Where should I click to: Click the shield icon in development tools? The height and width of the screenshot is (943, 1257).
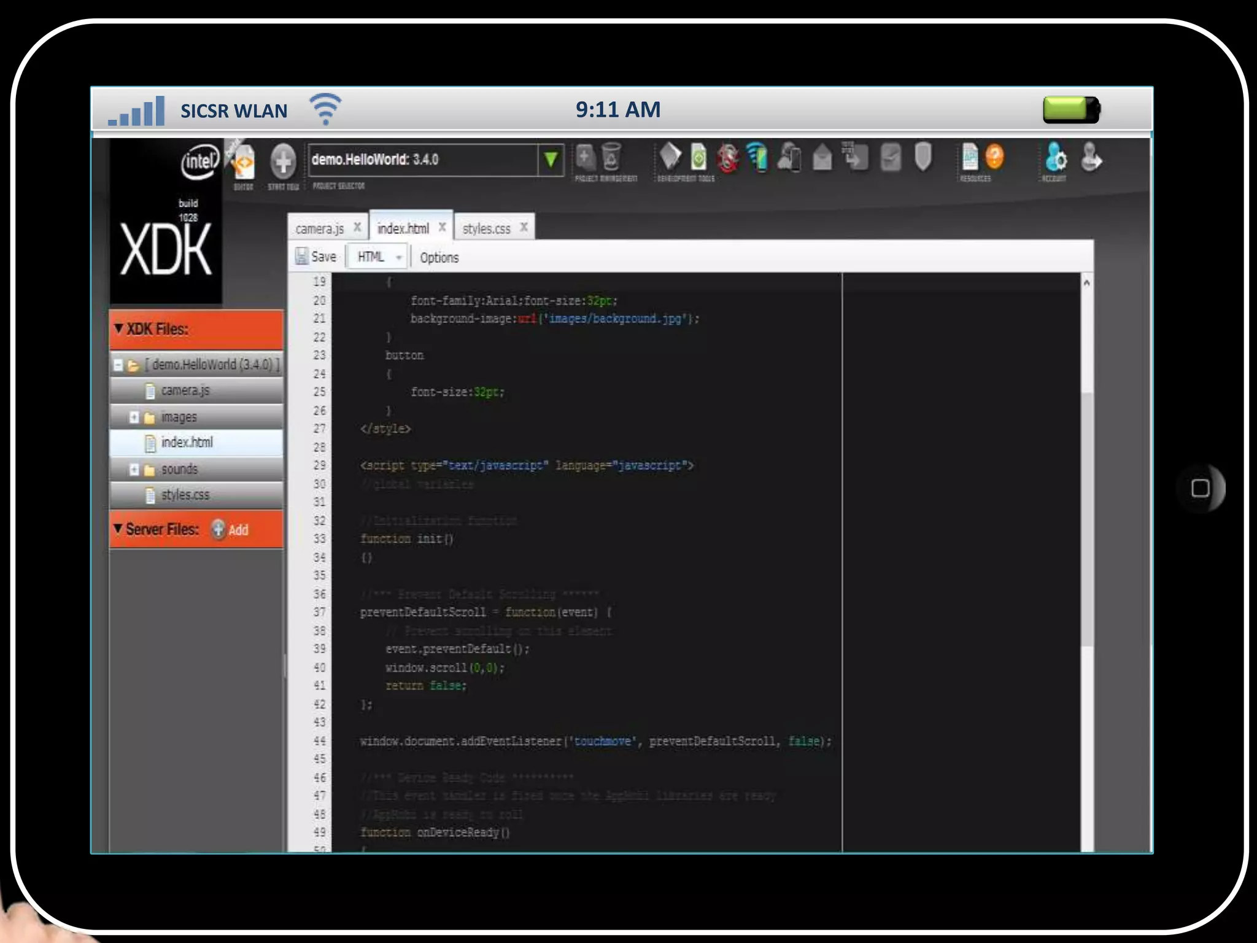click(923, 157)
